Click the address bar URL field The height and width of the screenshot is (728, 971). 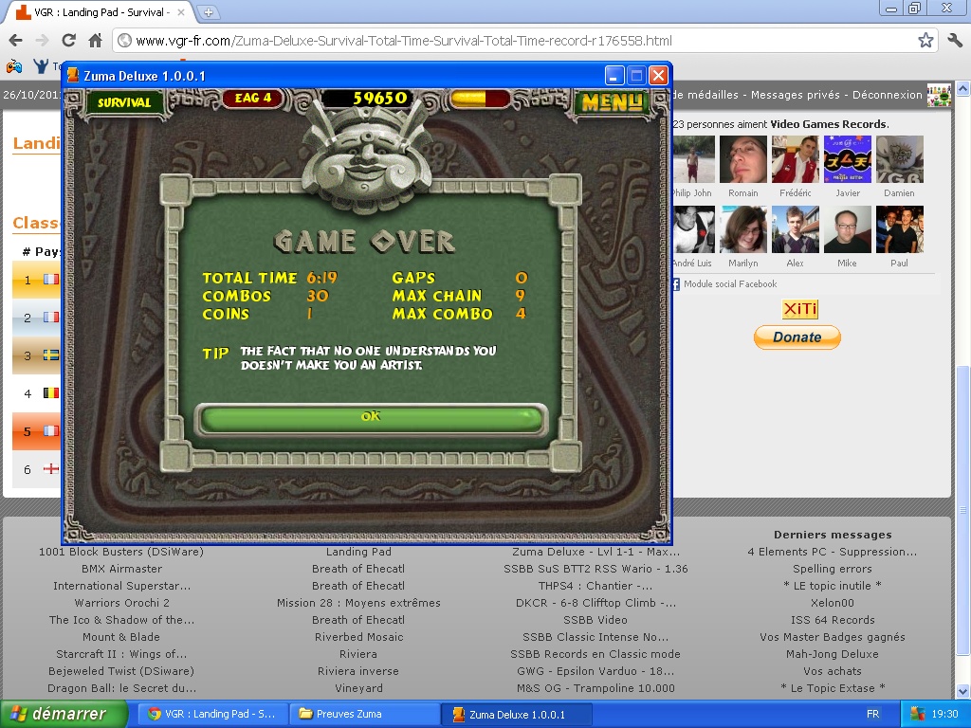[512, 41]
